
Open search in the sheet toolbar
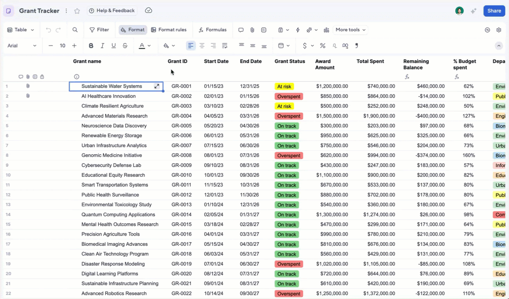click(75, 30)
